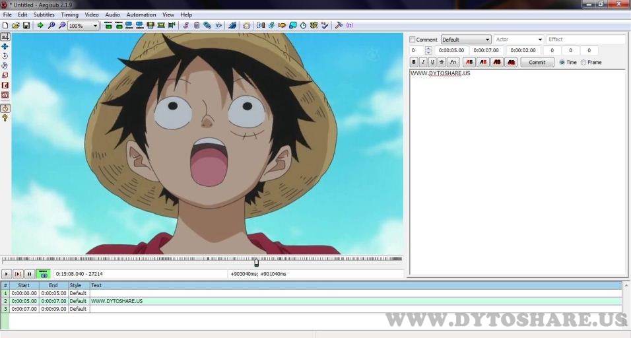Open the Shift Times clock icon

[303, 25]
